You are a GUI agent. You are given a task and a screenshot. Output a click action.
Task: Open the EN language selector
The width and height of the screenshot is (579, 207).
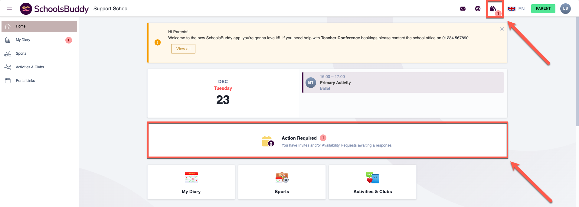tap(516, 8)
